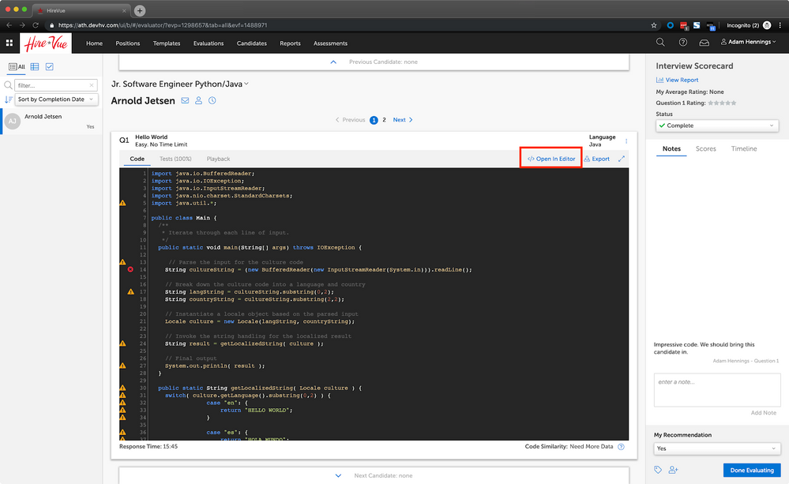Click the Done Evaluating button
This screenshot has width=789, height=484.
[x=750, y=470]
